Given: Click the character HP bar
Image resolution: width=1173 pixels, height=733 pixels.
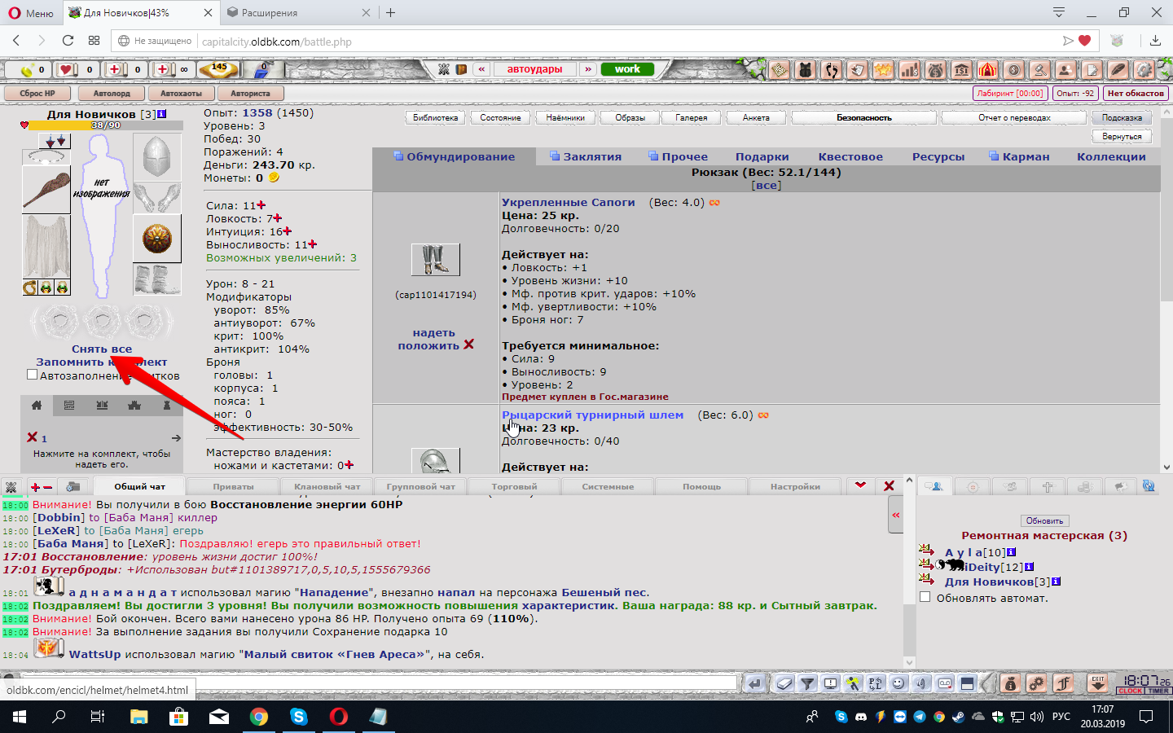Looking at the screenshot, I should click(106, 125).
